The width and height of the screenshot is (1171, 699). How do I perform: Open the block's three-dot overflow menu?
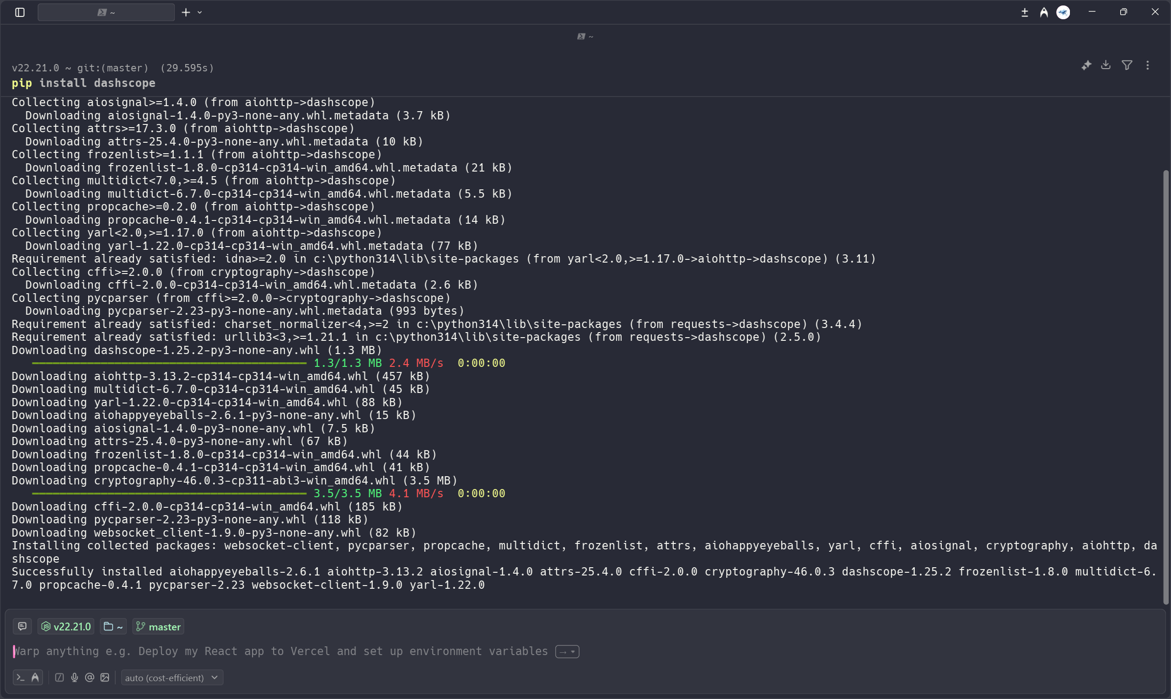coord(1148,65)
